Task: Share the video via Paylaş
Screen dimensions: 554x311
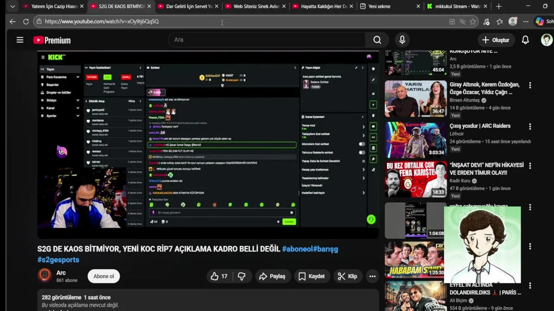Action: click(272, 276)
